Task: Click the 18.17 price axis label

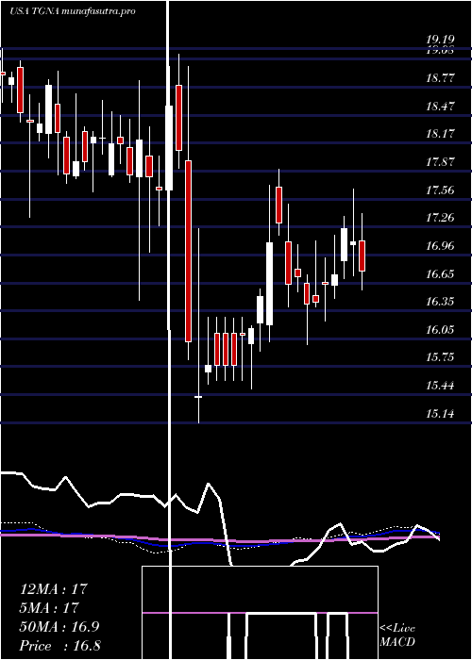Action: (x=440, y=134)
